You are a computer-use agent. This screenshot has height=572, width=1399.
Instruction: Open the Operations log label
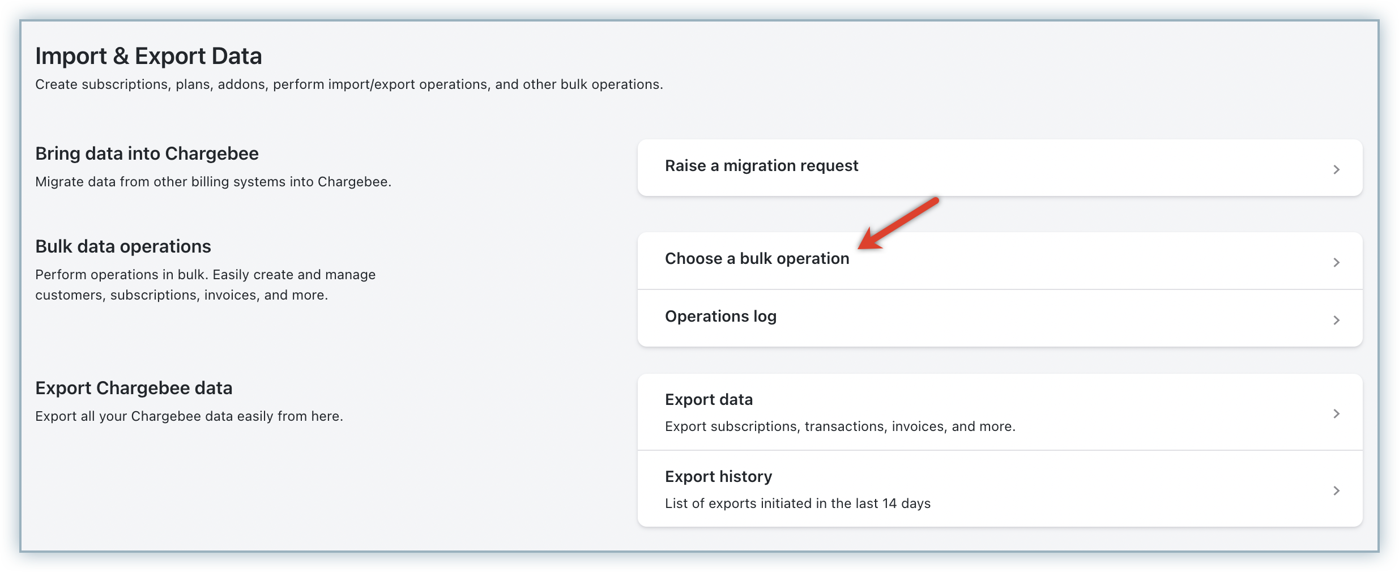[720, 317]
